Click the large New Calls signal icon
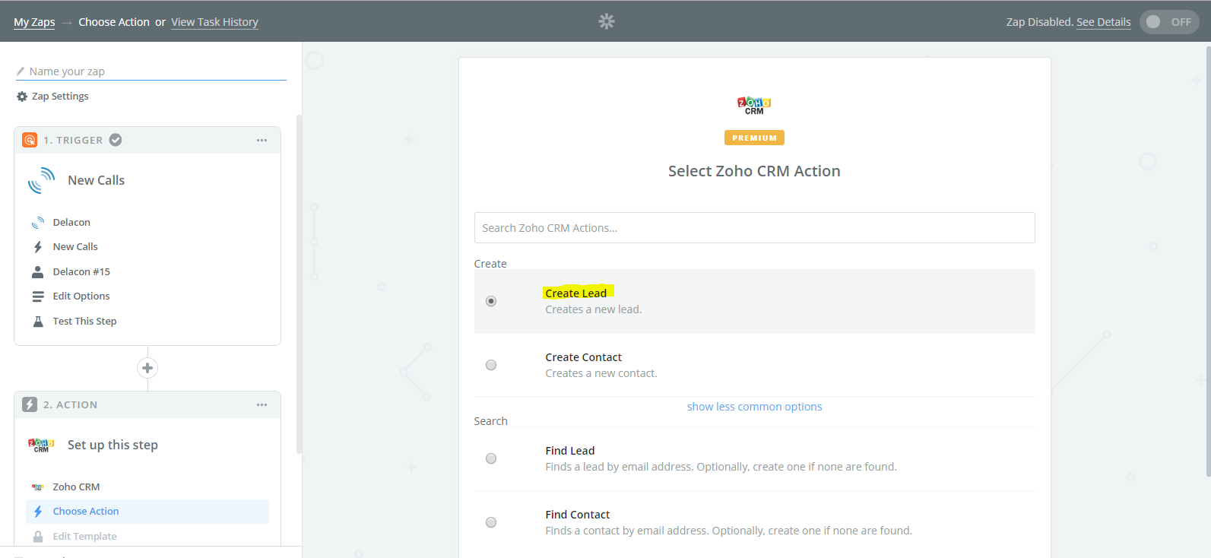Viewport: 1211px width, 558px height. (x=42, y=180)
